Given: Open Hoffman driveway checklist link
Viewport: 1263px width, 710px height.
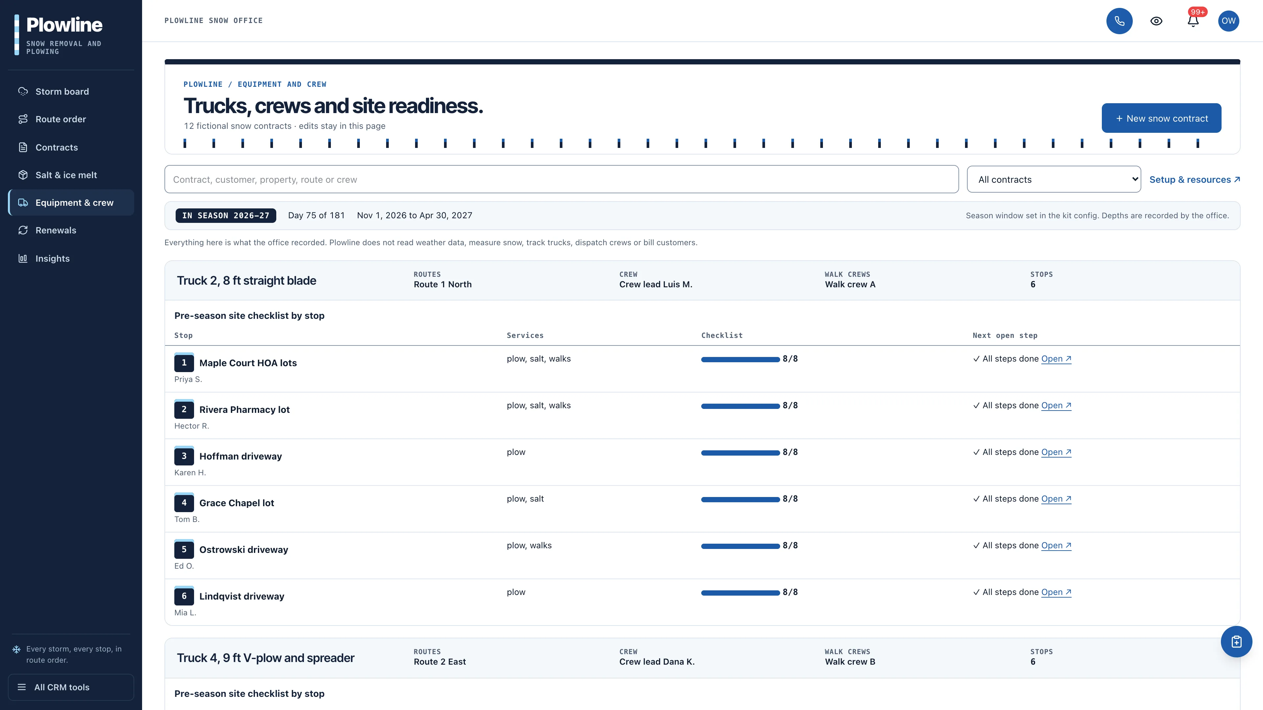Looking at the screenshot, I should pos(1056,452).
